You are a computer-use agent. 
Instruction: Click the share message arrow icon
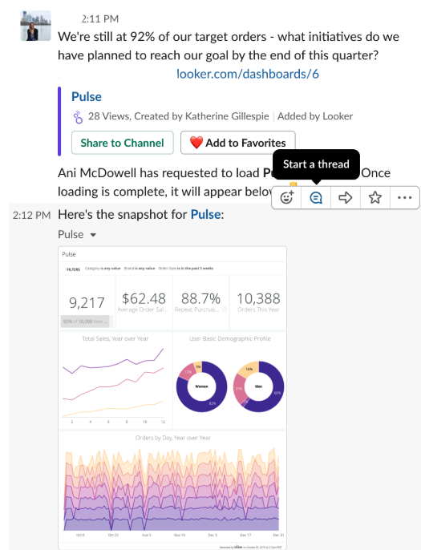click(x=345, y=198)
